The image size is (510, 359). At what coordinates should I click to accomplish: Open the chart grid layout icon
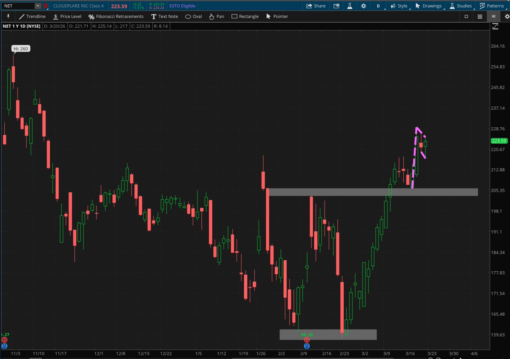(x=480, y=16)
